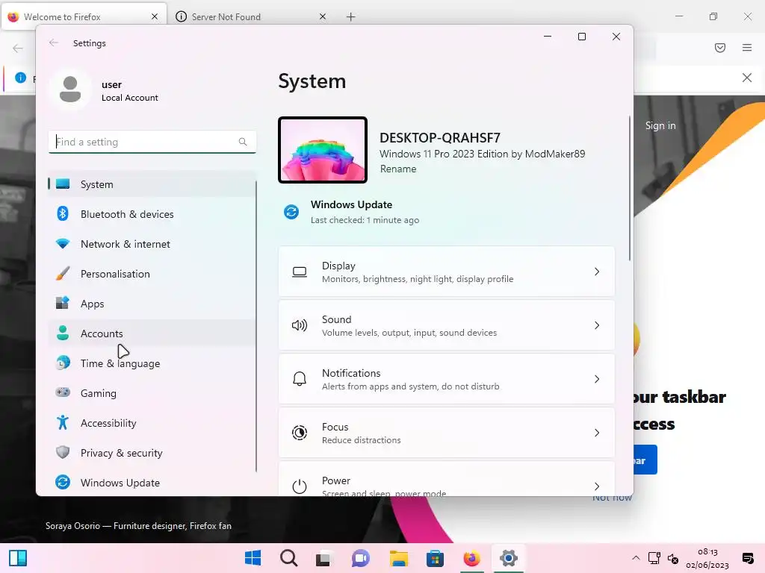
Task: Click the Windows Update sync icon in System header
Action: tap(291, 212)
